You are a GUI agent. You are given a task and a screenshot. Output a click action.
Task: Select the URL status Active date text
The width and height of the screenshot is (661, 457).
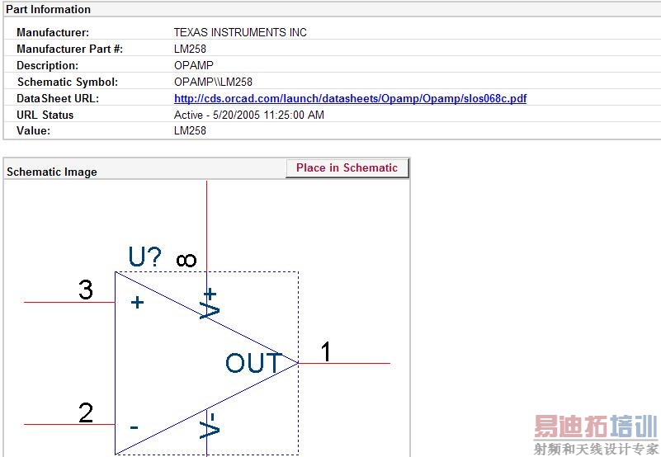248,115
